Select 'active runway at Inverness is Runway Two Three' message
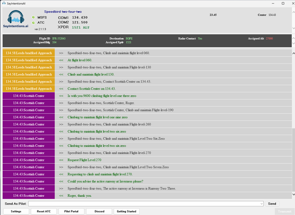This screenshot has height=215, width=295. point(121,189)
